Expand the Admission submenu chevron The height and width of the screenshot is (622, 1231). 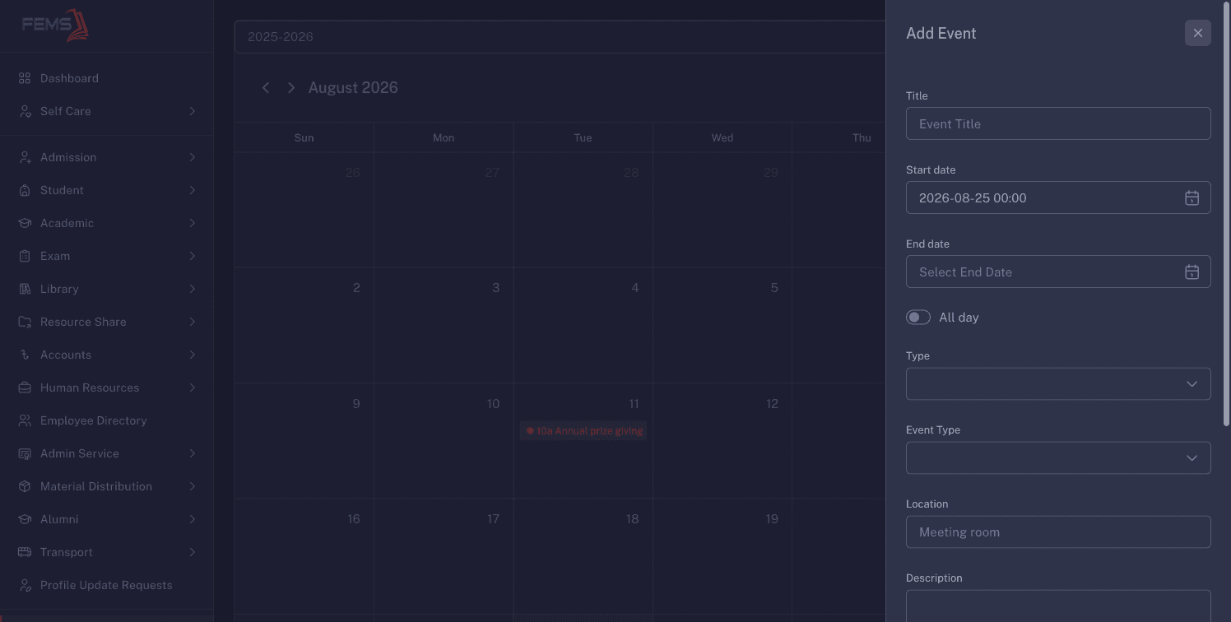[192, 157]
